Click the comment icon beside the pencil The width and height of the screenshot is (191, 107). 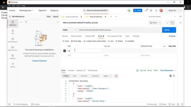(x=172, y=23)
